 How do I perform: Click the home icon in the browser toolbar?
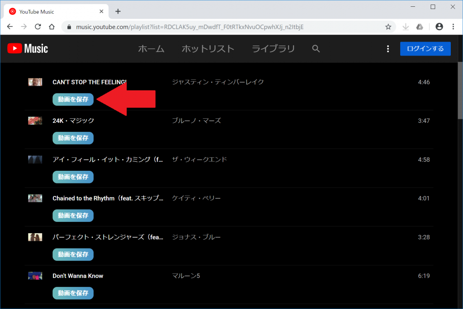click(52, 27)
